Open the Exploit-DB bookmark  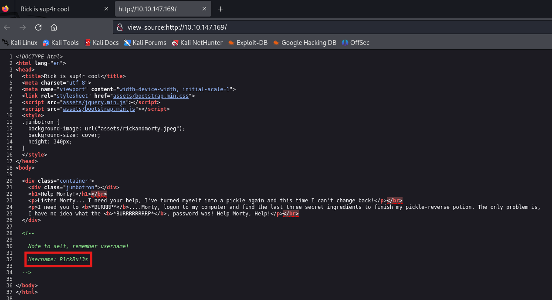tap(248, 43)
